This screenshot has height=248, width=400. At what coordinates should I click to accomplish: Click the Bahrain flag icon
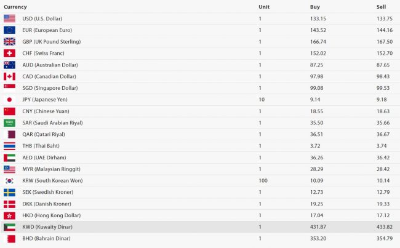(9, 239)
